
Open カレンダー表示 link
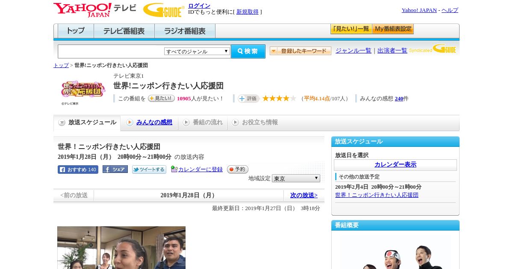395,164
